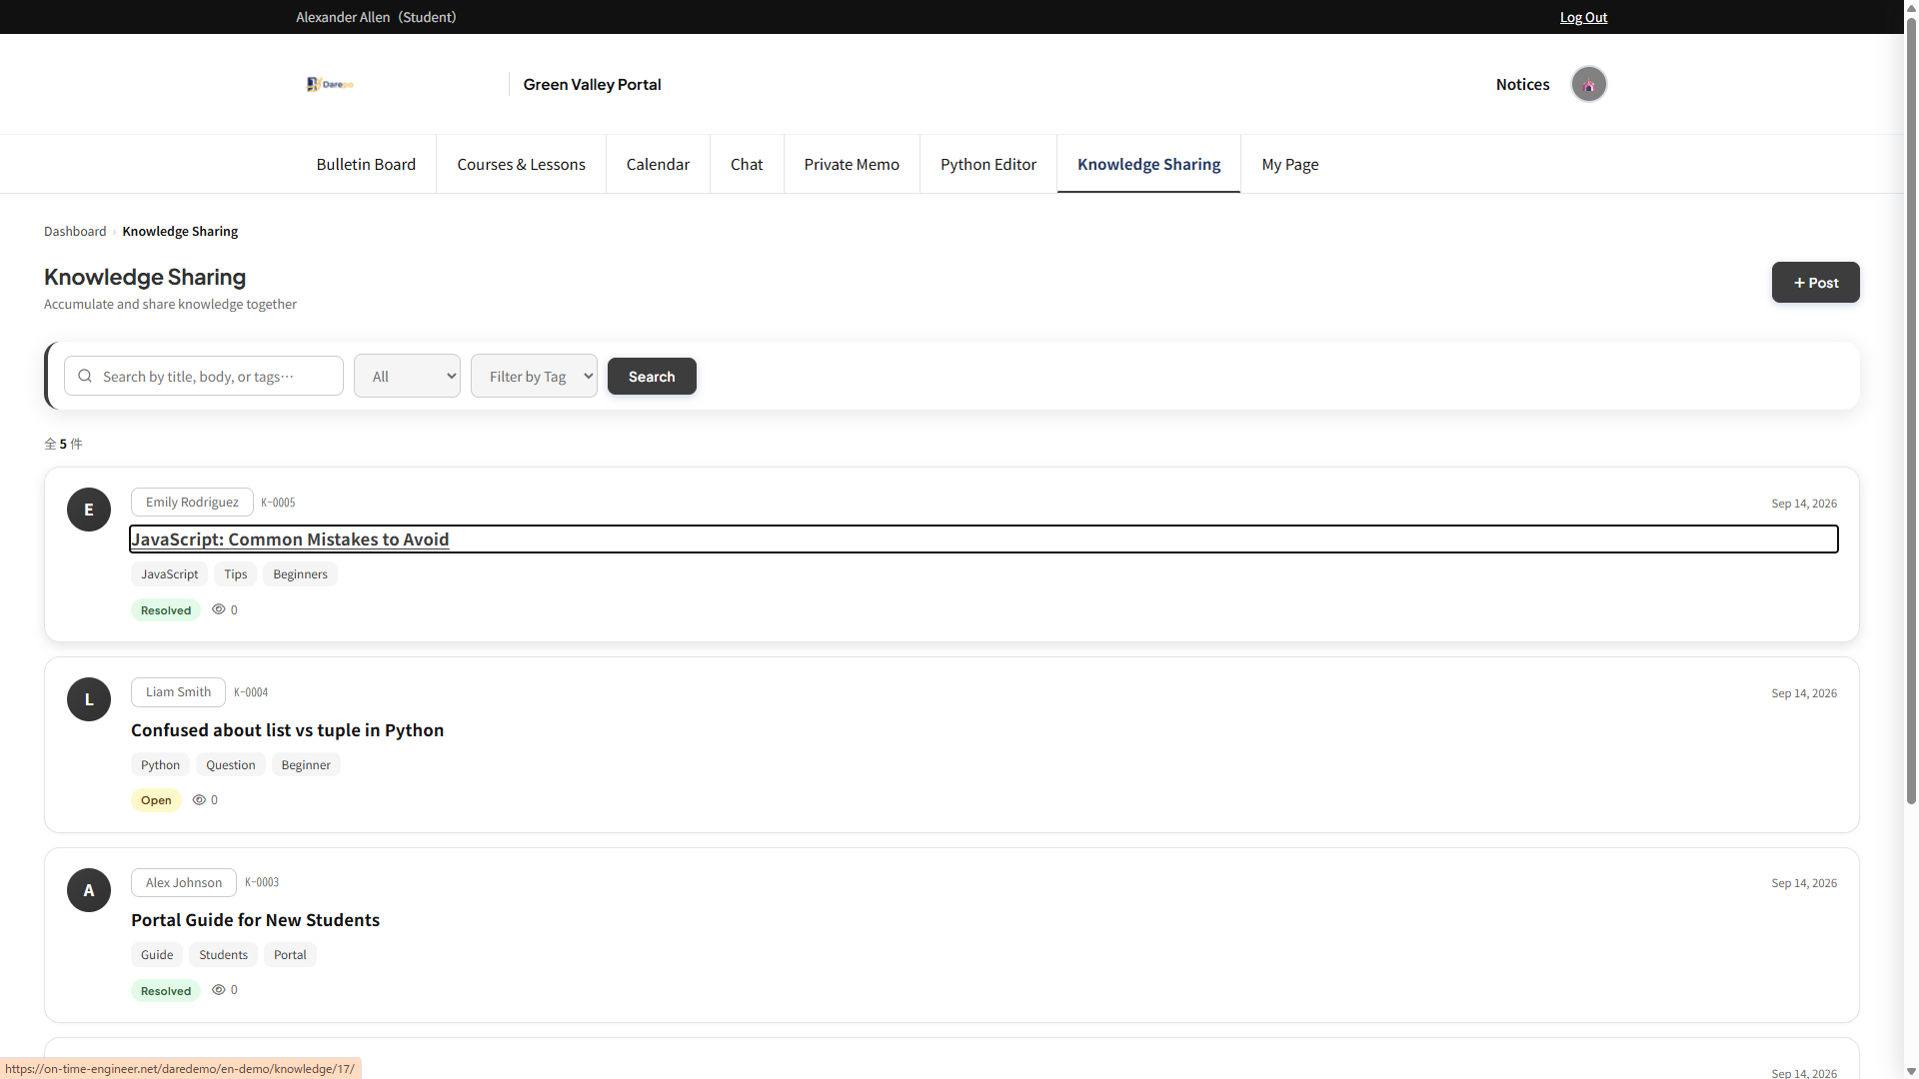The image size is (1919, 1079).
Task: Click the Python tag chip on Liam Smith's post
Action: [160, 765]
